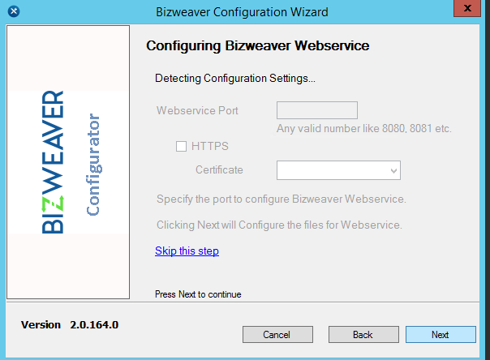The width and height of the screenshot is (490, 360).
Task: Click the Bizweaver app icon in title bar
Action: [x=14, y=11]
